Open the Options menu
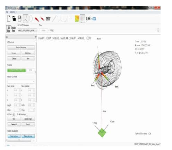The image size is (172, 150). (12, 12)
